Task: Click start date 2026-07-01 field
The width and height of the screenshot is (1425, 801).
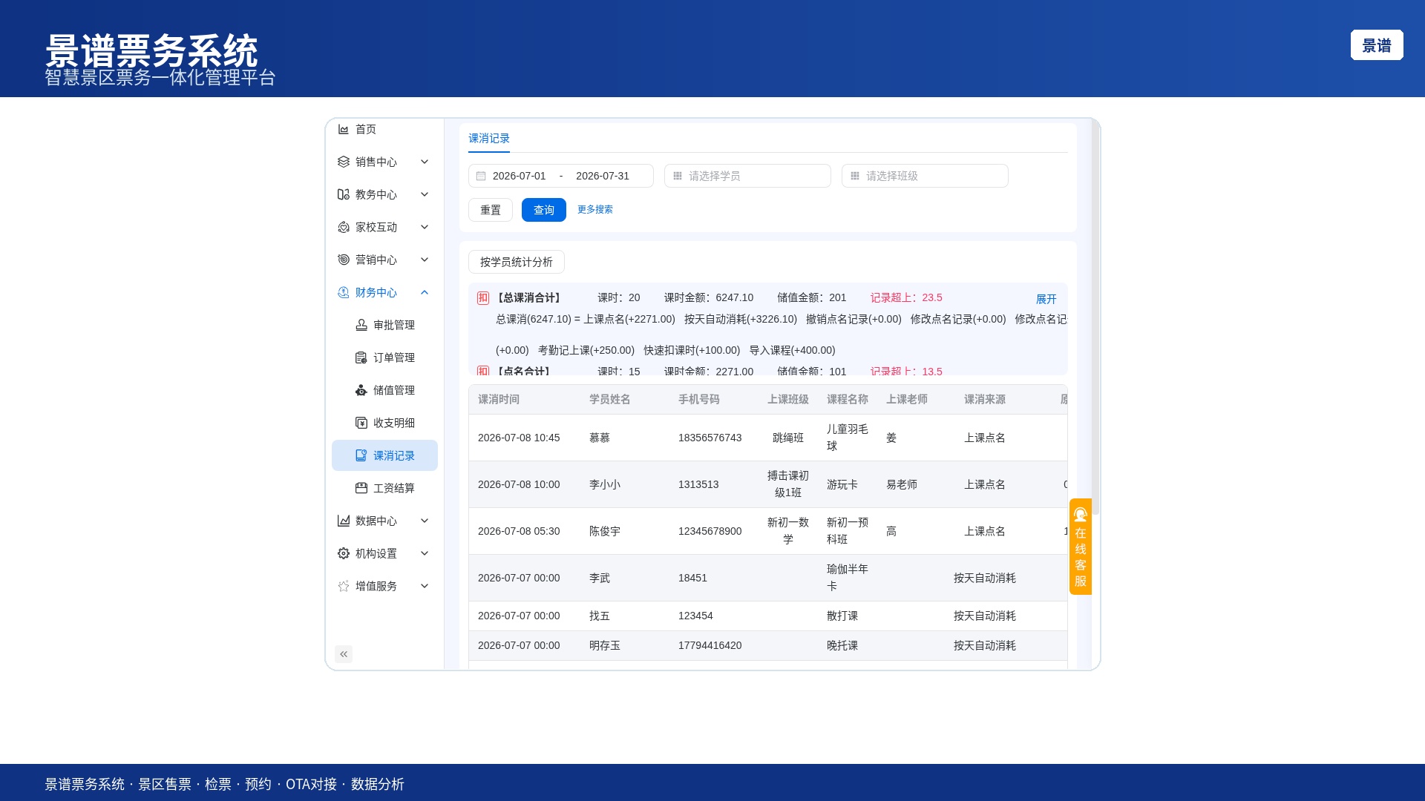Action: (520, 176)
